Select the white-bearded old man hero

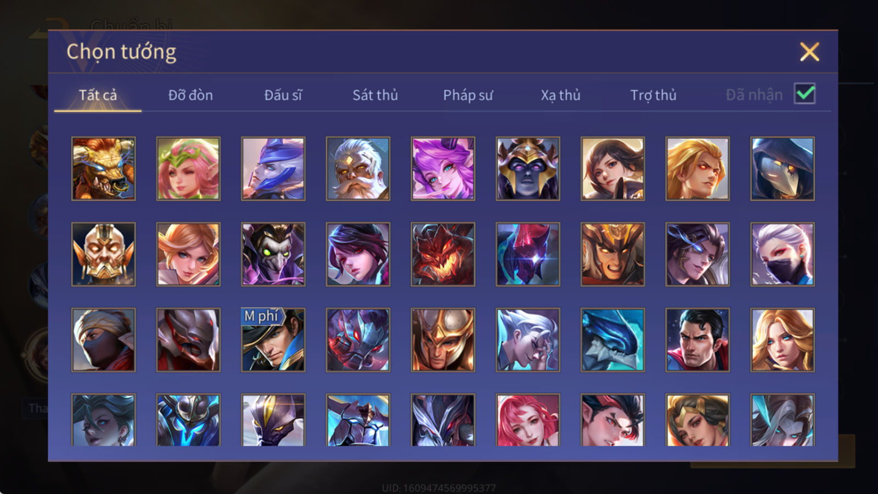coord(358,169)
